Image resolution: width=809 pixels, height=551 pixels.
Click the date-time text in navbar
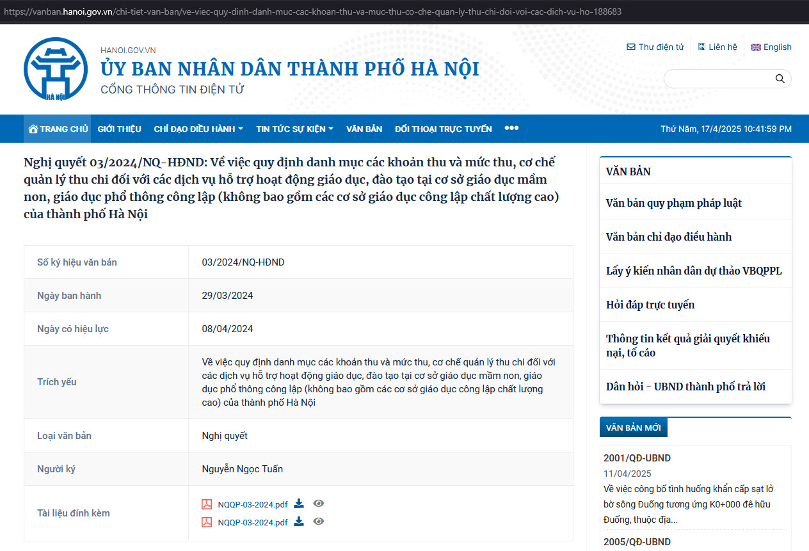(x=726, y=129)
